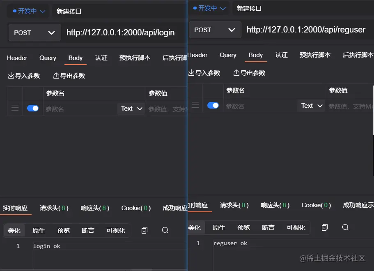The image size is (374, 271).
Task: Click the 新建接口 name field in the reguser panel
Action: click(303, 8)
